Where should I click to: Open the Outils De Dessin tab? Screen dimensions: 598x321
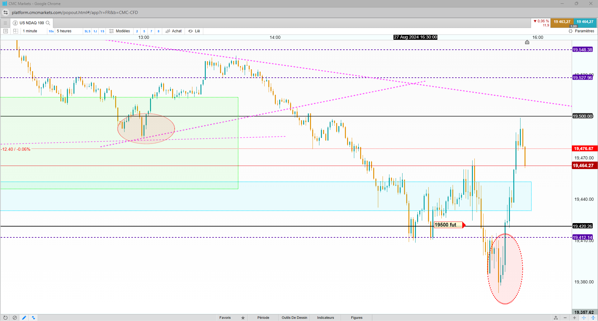coord(294,318)
